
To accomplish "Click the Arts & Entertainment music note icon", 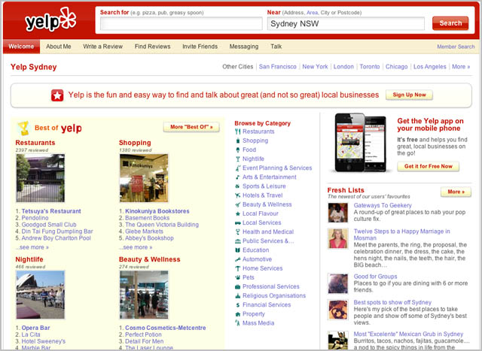I will tap(238, 177).
